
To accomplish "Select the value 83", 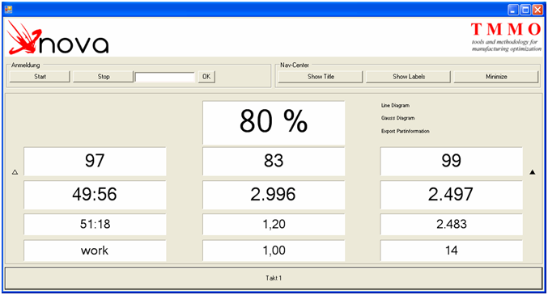I will [274, 161].
